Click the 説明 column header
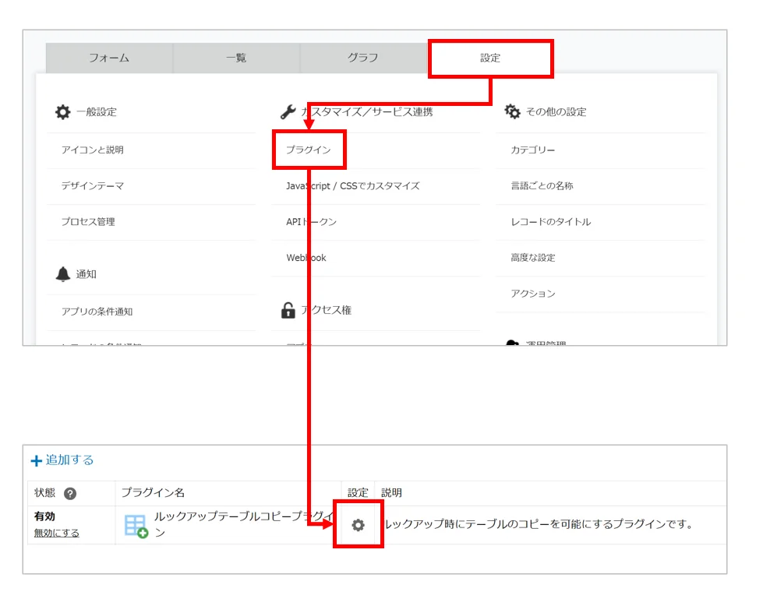Screen dimensions: 763x606 pos(391,493)
